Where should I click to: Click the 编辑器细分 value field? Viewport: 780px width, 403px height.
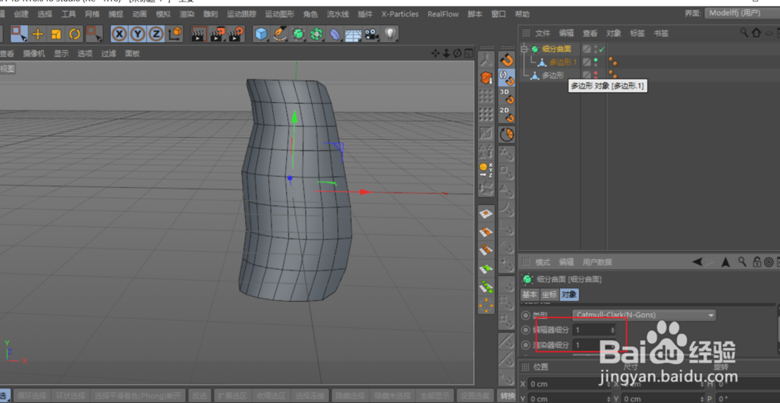coord(594,330)
